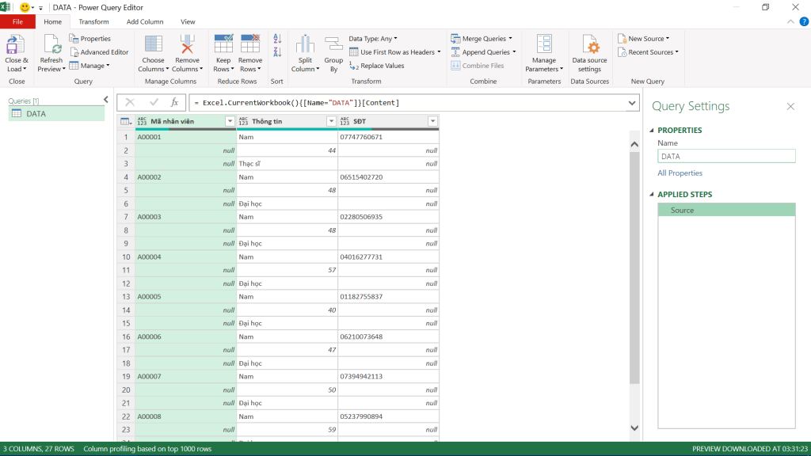Click the Merge Queries icon
Screen dimensions: 811x456
click(x=455, y=39)
